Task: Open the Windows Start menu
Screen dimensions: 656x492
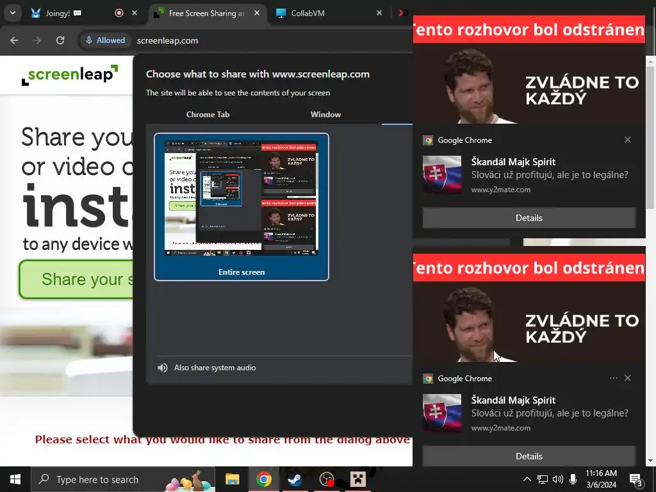Action: tap(15, 479)
